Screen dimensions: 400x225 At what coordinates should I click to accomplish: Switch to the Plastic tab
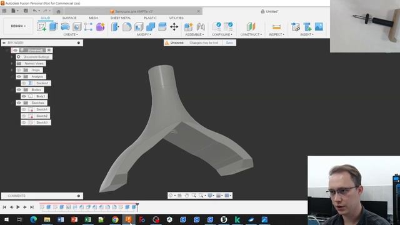click(x=150, y=18)
